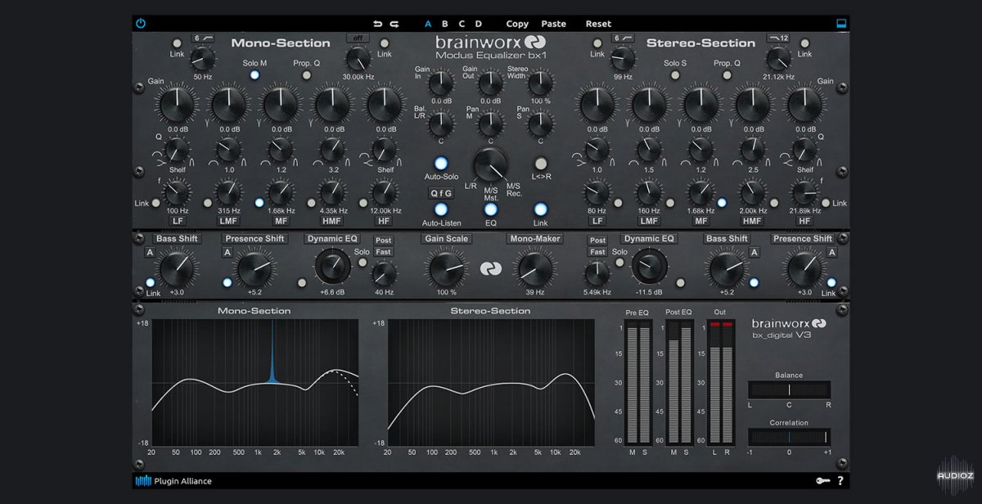Viewport: 982px width, 504px height.
Task: Click the Bal. L/R knob
Action: (x=440, y=124)
